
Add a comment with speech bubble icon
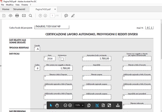point(66,16)
